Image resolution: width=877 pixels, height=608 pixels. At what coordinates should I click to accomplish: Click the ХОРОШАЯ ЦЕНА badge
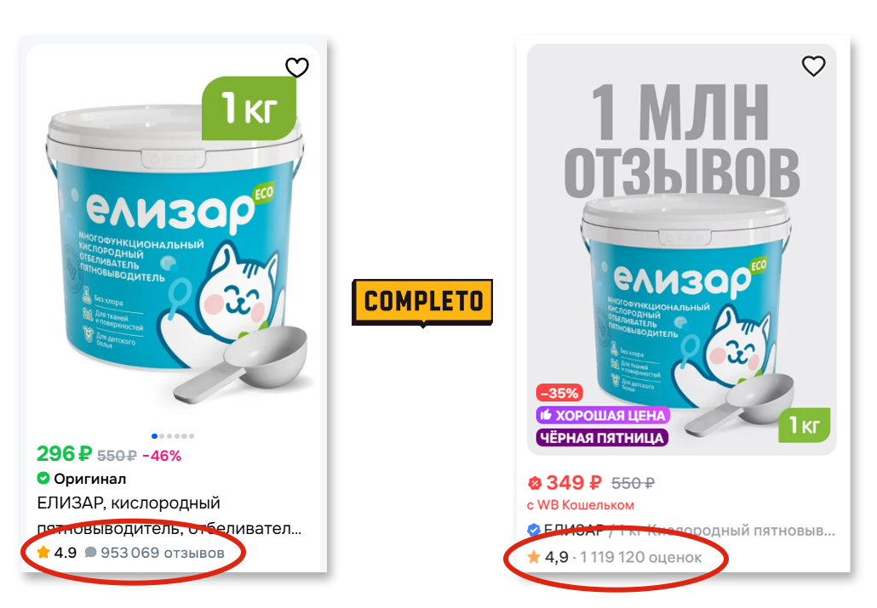pyautogui.click(x=603, y=415)
